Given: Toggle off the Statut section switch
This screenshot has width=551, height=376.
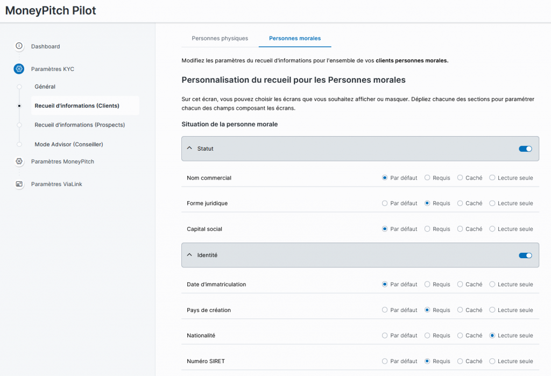Looking at the screenshot, I should tap(525, 148).
